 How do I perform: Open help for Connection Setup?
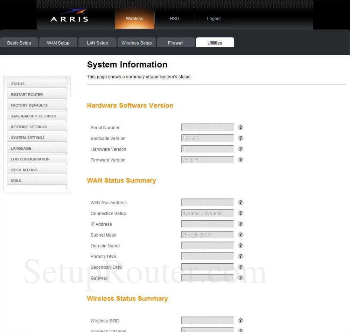coord(241,213)
